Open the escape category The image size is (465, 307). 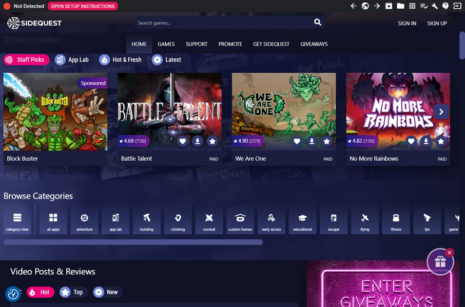click(x=333, y=221)
